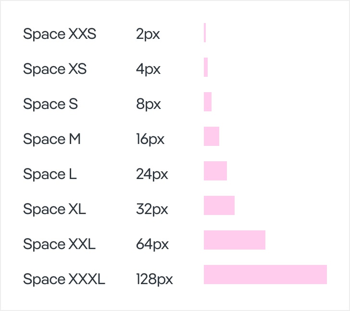Click the pink bar for Space XL
This screenshot has height=311, width=350.
click(219, 205)
